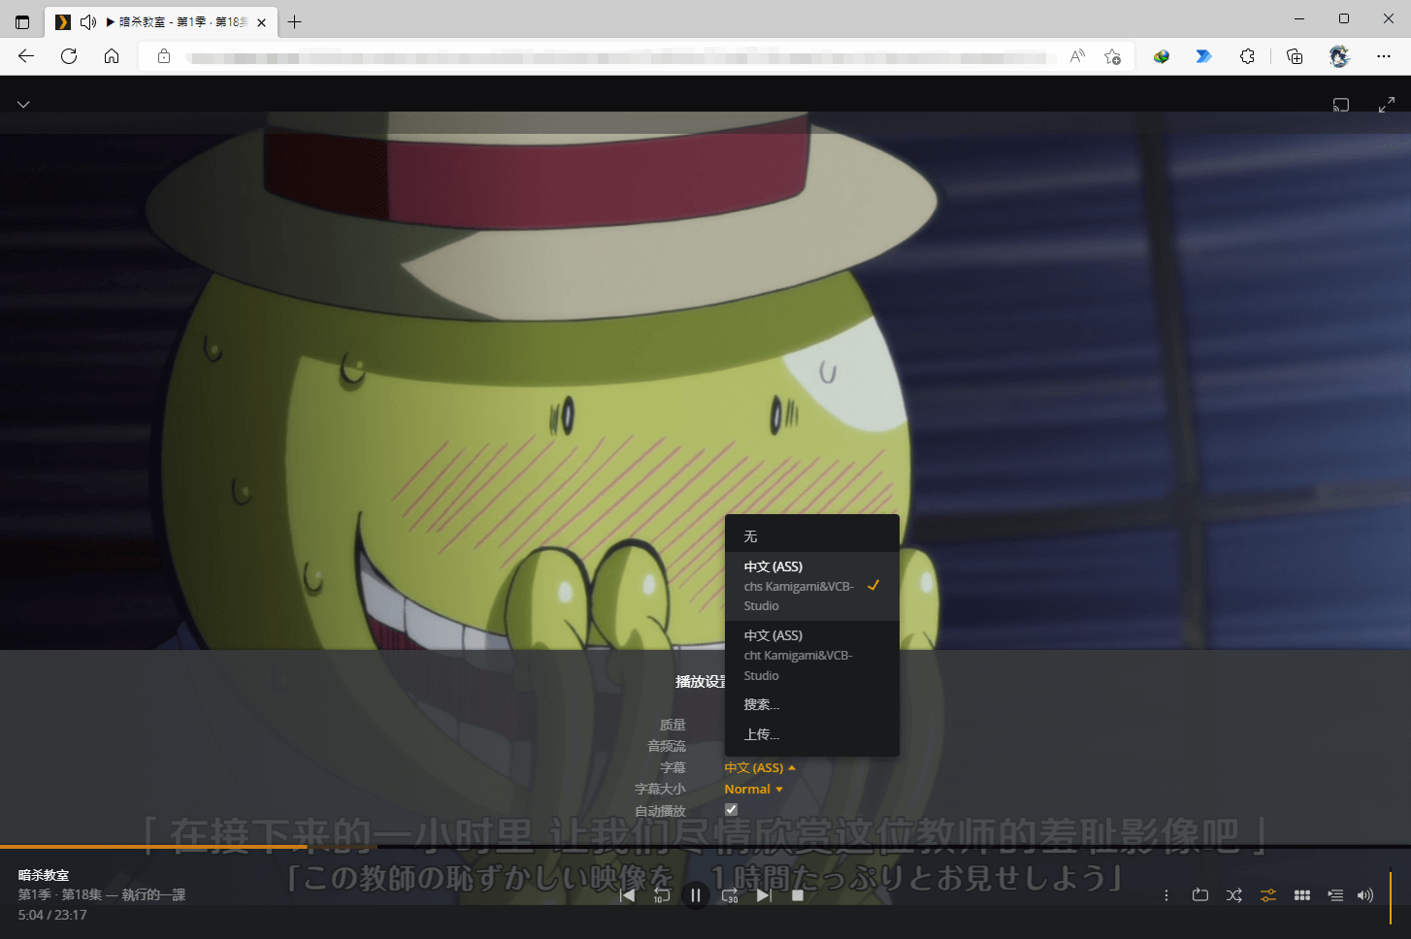Cast the video to another screen
The height and width of the screenshot is (939, 1411).
[x=1340, y=104]
